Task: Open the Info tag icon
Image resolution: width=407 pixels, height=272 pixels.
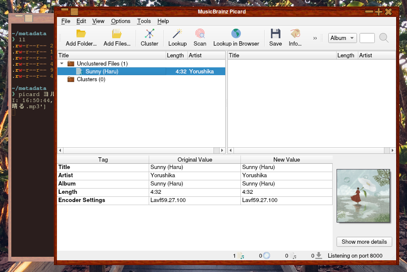Action: pos(295,34)
